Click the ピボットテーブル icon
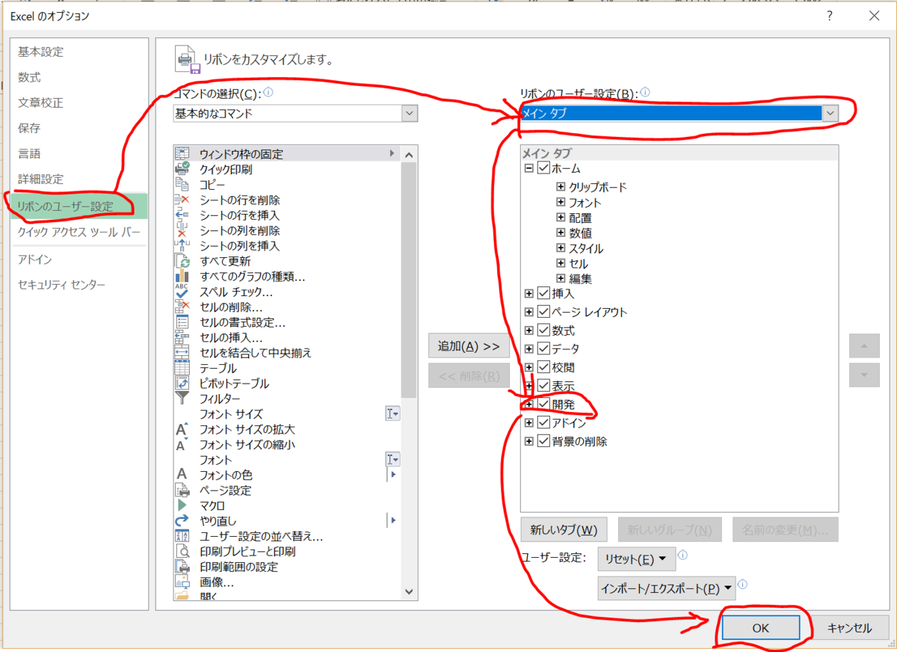Viewport: 897px width, 652px height. 182,383
